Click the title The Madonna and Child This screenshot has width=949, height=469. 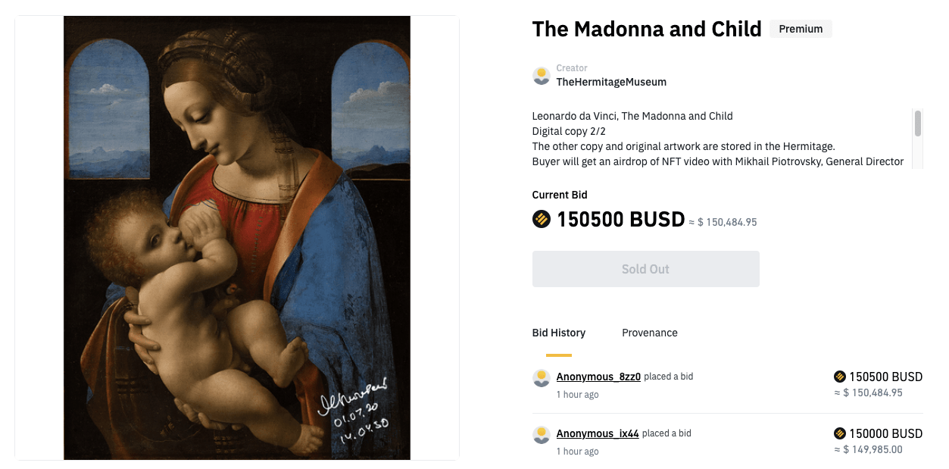647,29
